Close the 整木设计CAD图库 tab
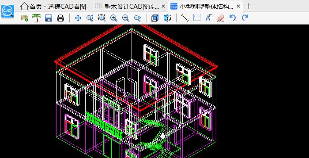 click(163, 6)
